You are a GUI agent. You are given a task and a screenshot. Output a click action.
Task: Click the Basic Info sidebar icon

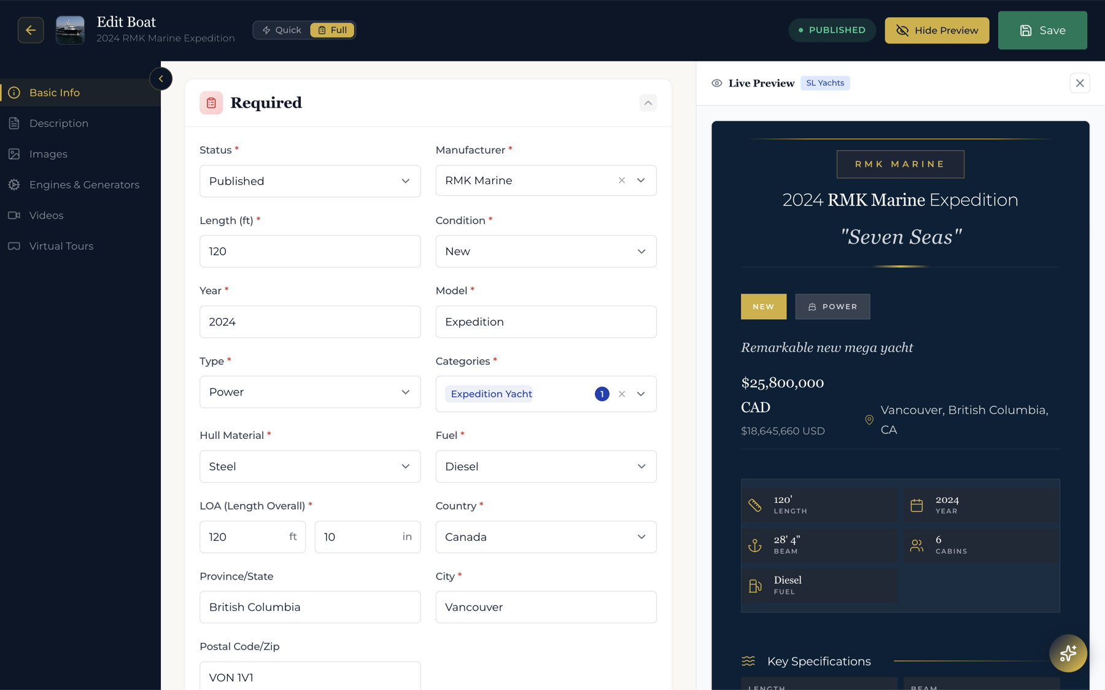tap(14, 93)
